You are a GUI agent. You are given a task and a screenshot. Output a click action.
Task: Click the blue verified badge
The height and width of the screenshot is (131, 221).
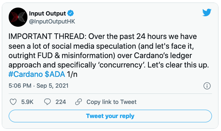pos(70,13)
